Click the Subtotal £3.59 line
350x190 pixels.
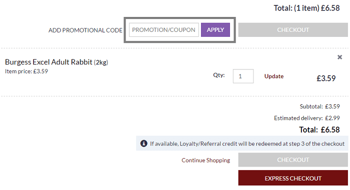(x=319, y=107)
